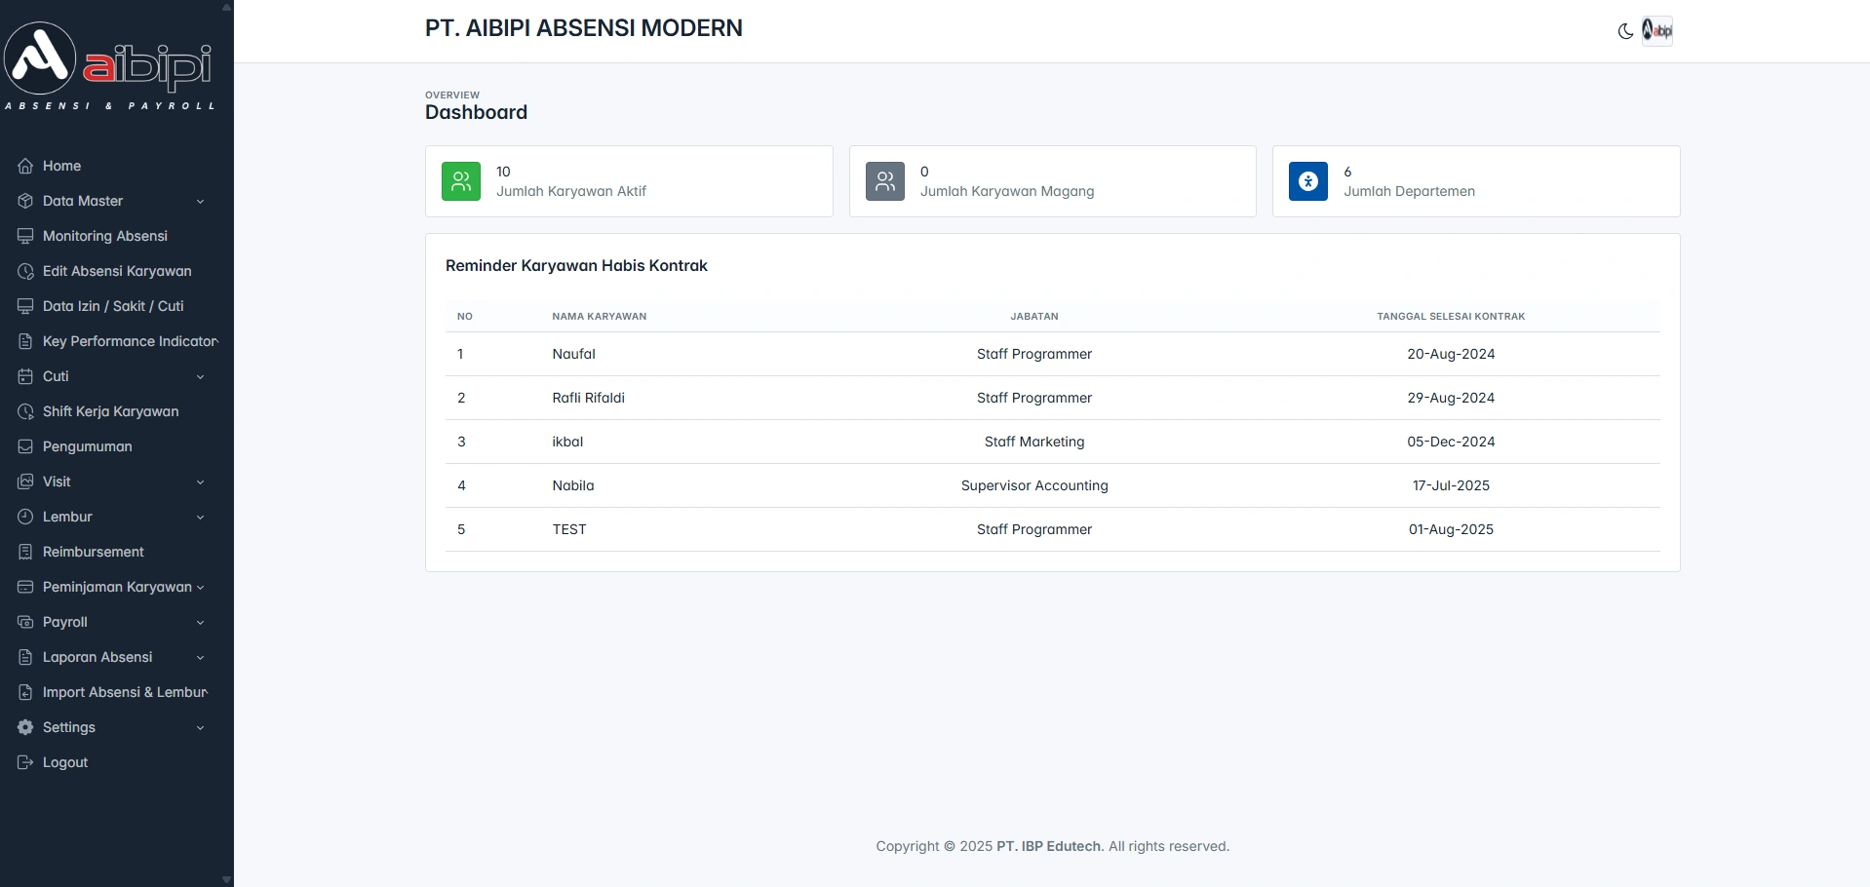Expand the Laporan Absensi submenu
1870x887 pixels.
(x=200, y=658)
